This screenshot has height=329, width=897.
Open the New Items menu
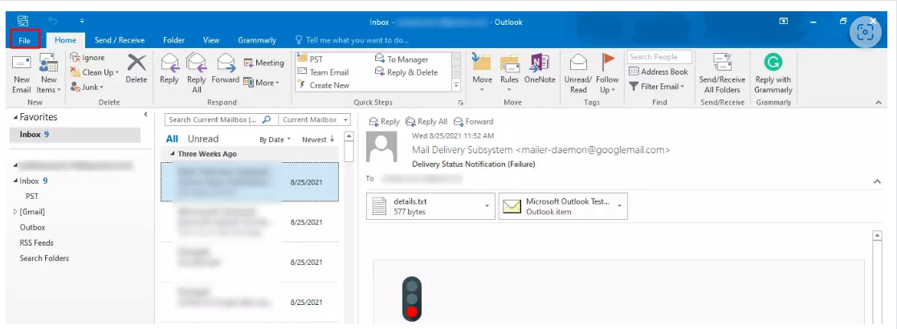(x=49, y=75)
